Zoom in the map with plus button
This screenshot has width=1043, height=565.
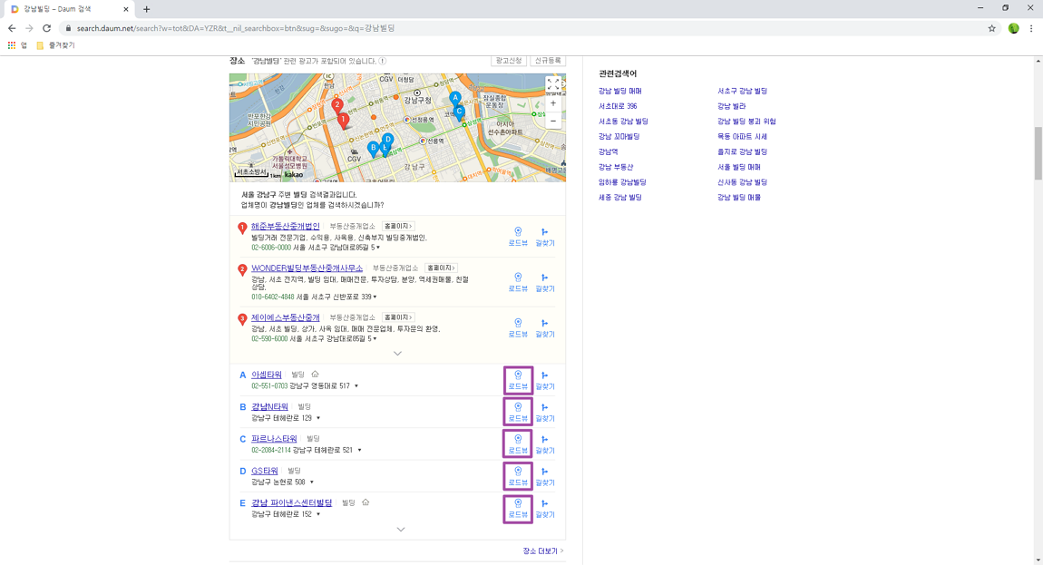[x=552, y=103]
